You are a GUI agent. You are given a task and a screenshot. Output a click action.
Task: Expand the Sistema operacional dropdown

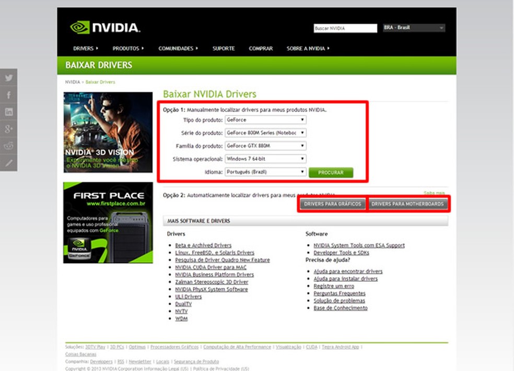tap(265, 159)
